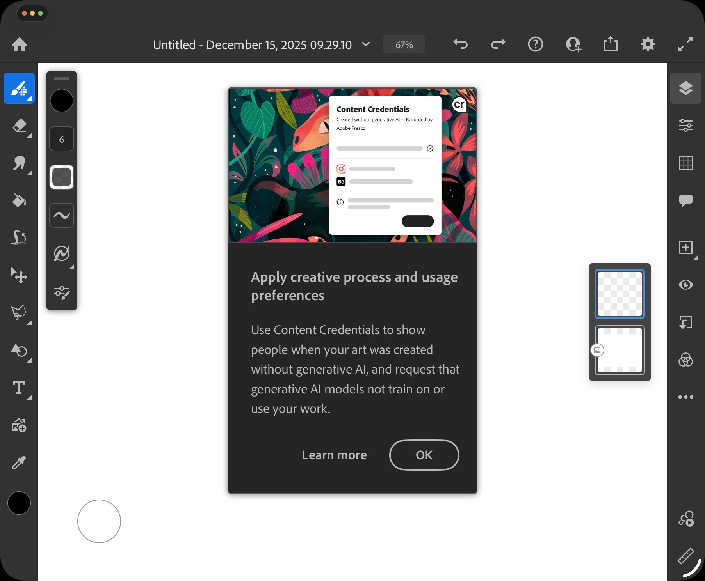705x581 pixels.
Task: Open the app settings gear menu
Action: pyautogui.click(x=648, y=44)
